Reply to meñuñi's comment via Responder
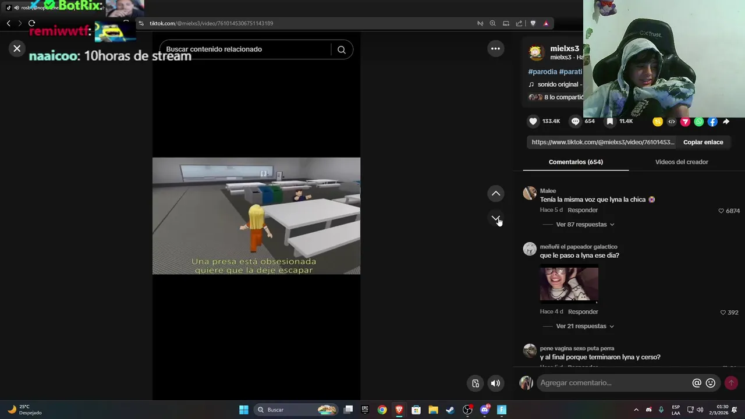This screenshot has height=419, width=745. click(583, 312)
